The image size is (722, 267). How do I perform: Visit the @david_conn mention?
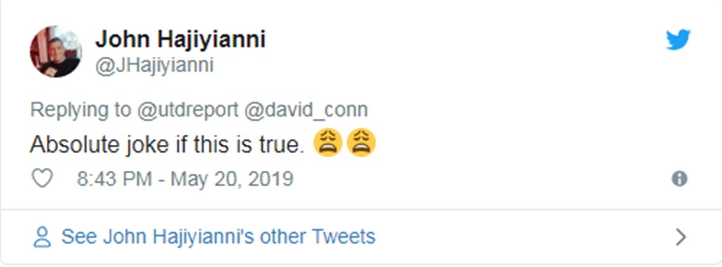click(x=306, y=110)
